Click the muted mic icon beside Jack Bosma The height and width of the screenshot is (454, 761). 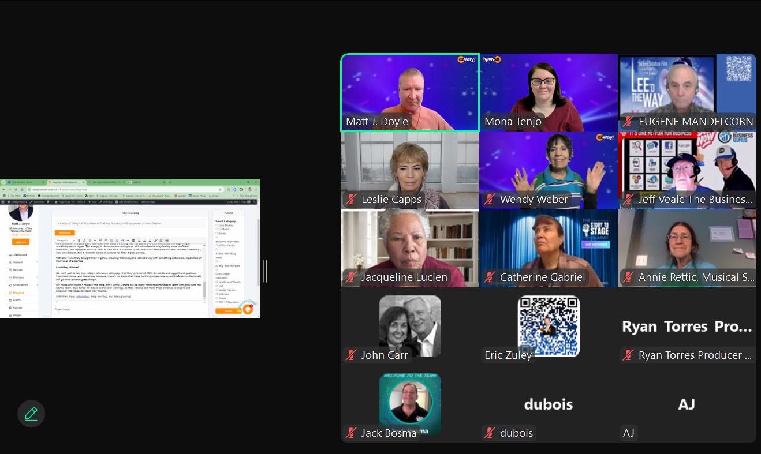click(x=350, y=433)
